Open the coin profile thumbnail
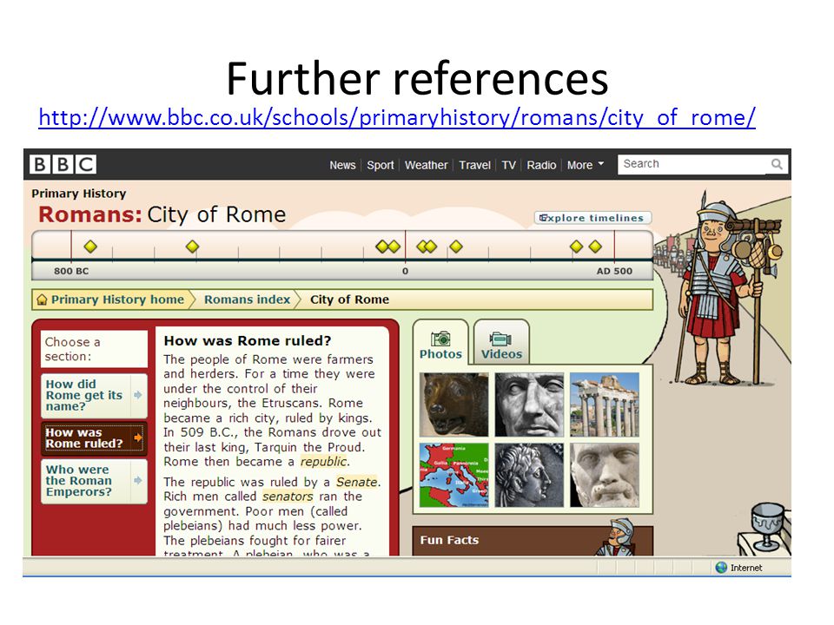The height and width of the screenshot is (625, 834). pos(529,475)
